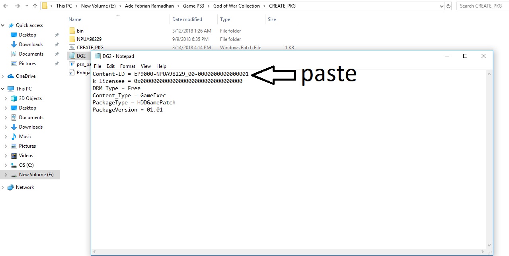The width and height of the screenshot is (509, 256).
Task: Open Notepad File menu
Action: click(x=98, y=66)
